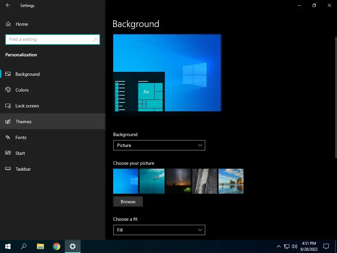This screenshot has height=253, width=337.
Task: Click the large desktop background preview
Action: tap(167, 73)
